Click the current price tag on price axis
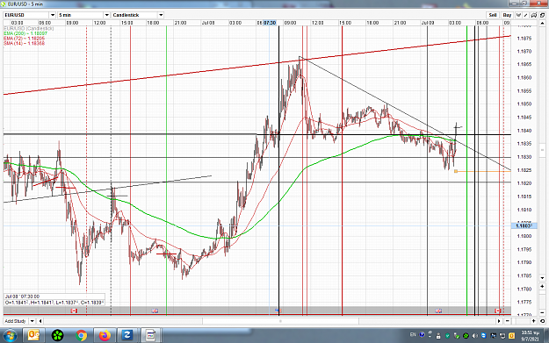 pyautogui.click(x=524, y=225)
